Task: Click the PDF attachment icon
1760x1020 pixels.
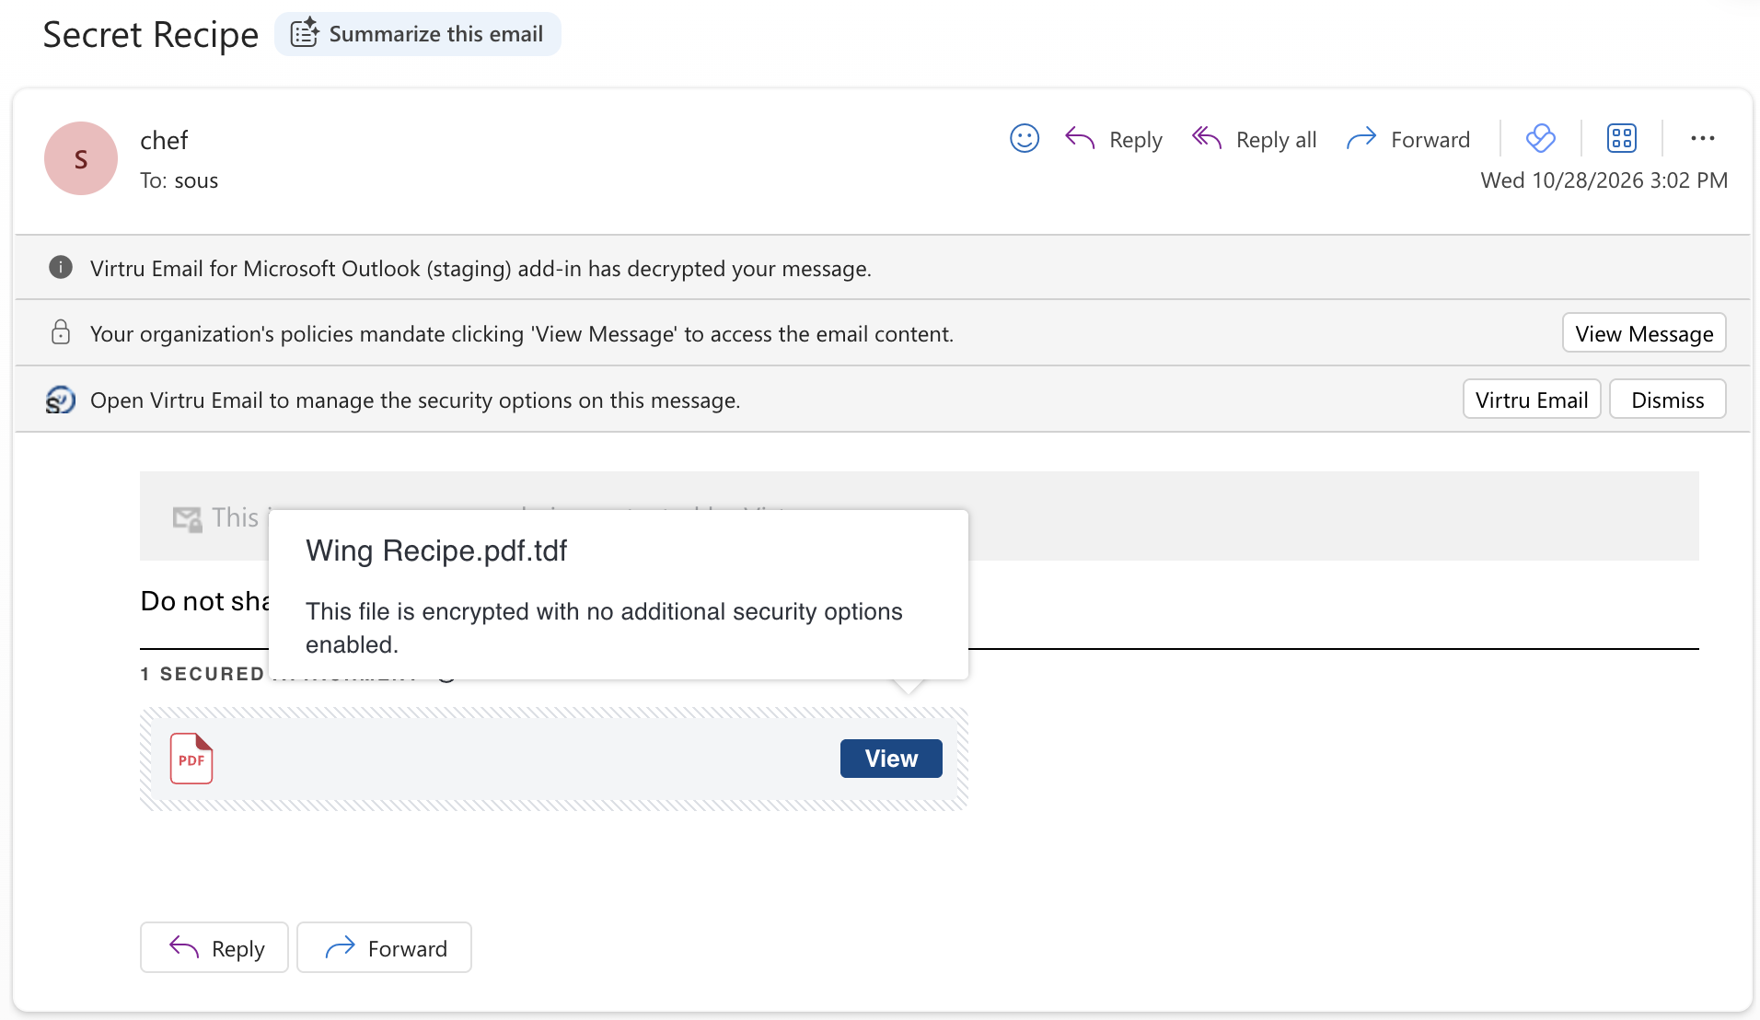Action: [x=191, y=759]
